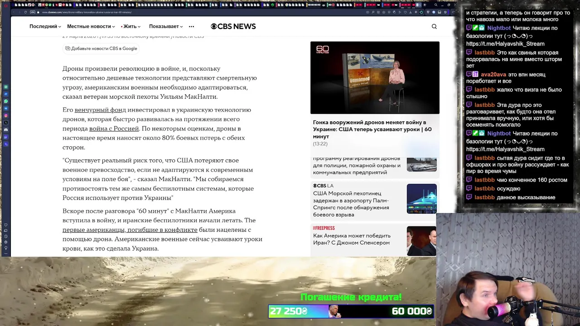This screenshot has width=580, height=326.
Task: Click Добавьте новости CBS в Google button
Action: 101,48
